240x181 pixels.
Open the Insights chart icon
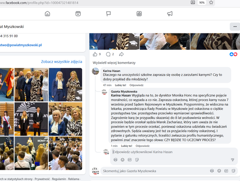(x=139, y=14)
